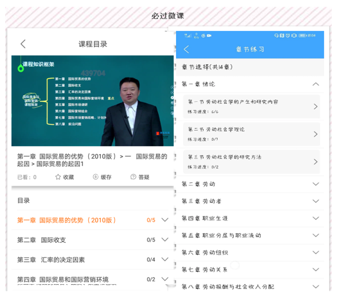The width and height of the screenshot is (337, 299).
Task: Open 第三节 劳动社会学的研究方法 arrow
Action: (x=315, y=162)
